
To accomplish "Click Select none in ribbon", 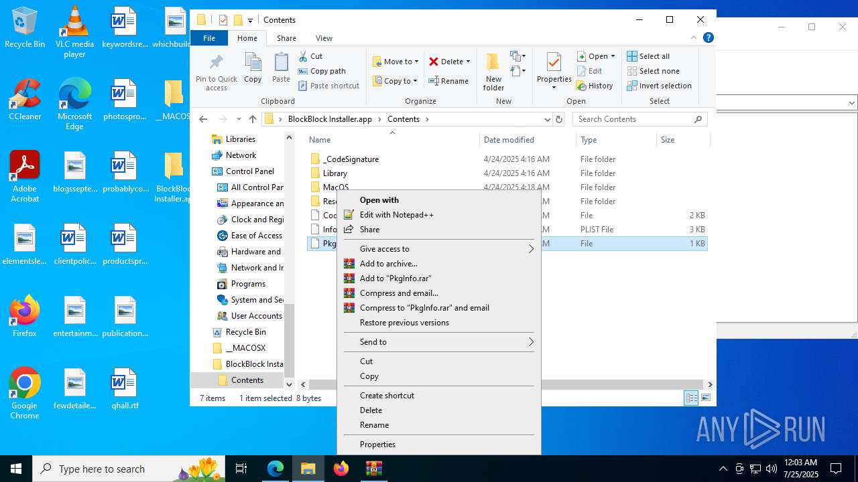I will 653,71.
